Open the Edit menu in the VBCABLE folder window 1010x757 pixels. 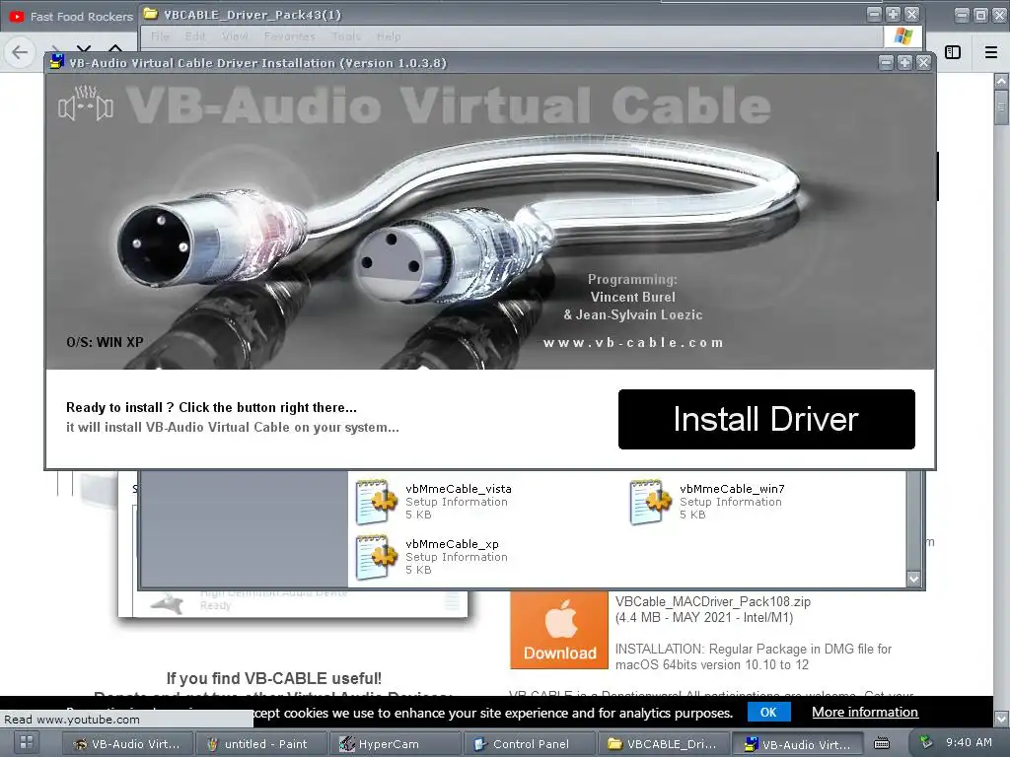(x=195, y=36)
